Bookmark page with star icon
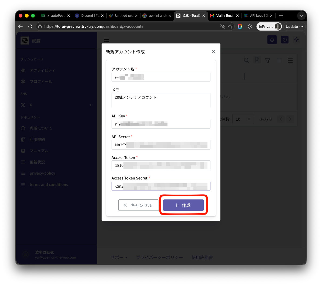 [230, 26]
